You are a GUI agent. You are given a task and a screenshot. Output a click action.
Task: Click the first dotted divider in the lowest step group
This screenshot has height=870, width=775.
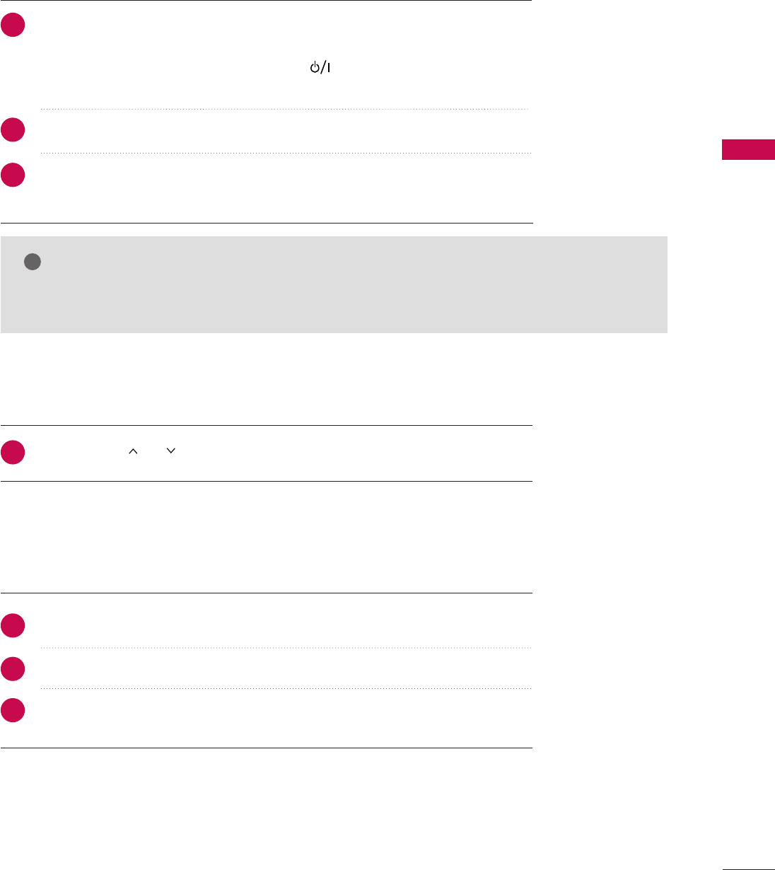[x=284, y=647]
